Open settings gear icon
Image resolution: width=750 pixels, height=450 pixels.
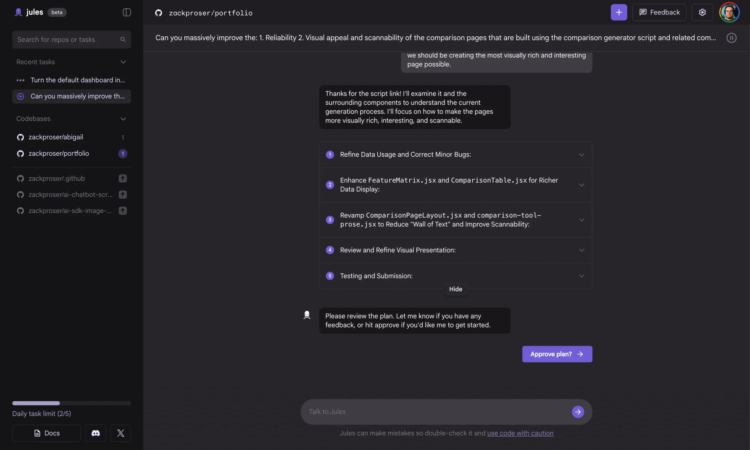tap(702, 12)
